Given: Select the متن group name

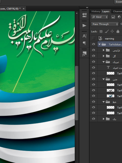Looking at the screenshot, I should coord(115,79).
